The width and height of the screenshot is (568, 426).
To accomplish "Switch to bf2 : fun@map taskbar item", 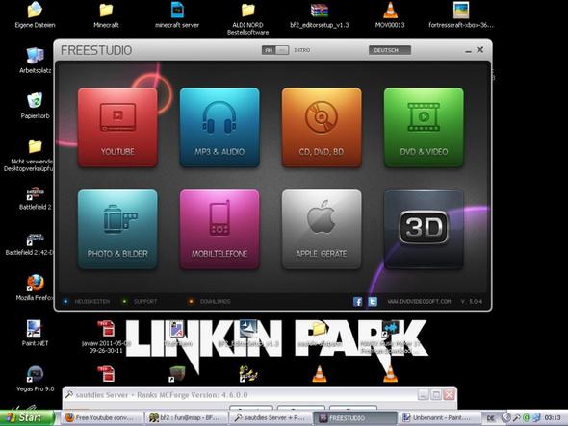I will coord(187,418).
